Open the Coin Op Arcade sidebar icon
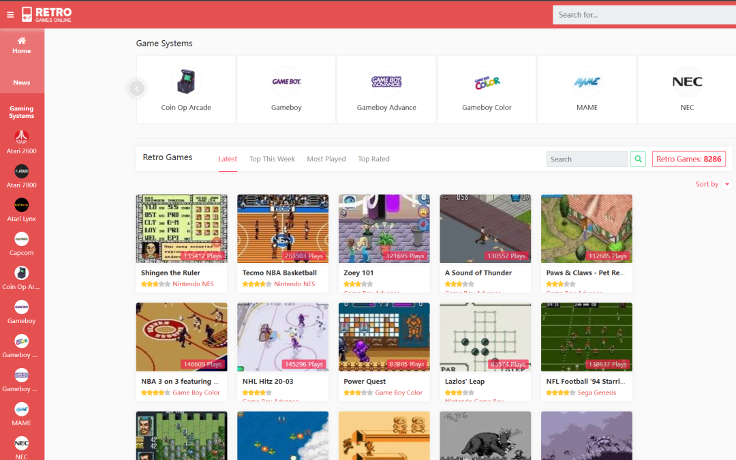 (x=22, y=273)
